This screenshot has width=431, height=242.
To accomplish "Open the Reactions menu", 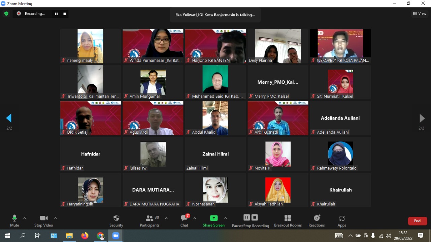I will tap(317, 220).
